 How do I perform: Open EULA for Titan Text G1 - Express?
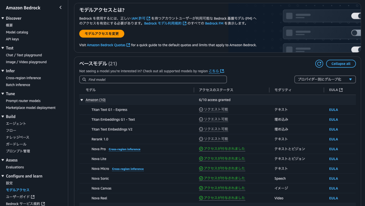333,110
